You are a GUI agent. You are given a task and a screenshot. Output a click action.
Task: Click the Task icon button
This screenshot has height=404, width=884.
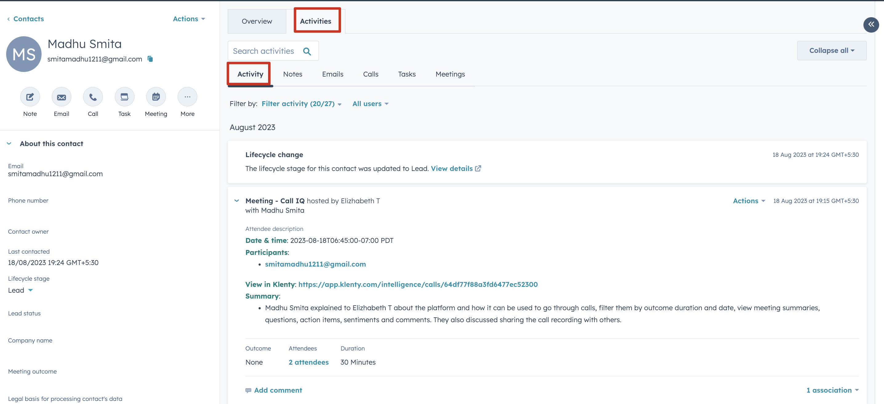pos(124,97)
